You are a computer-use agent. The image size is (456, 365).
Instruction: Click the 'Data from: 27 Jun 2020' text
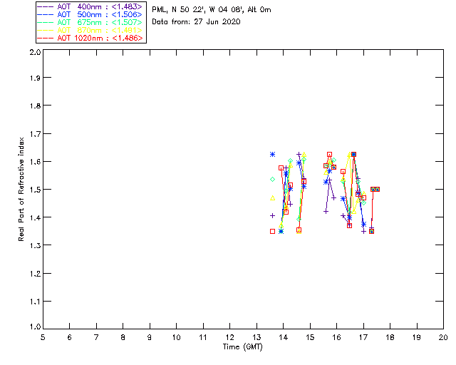tap(196, 22)
